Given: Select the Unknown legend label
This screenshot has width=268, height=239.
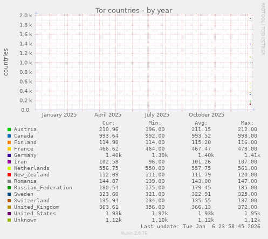Looking at the screenshot, I should (25, 220).
